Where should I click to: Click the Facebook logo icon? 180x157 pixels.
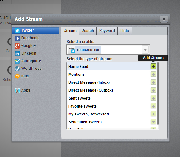point(17,38)
